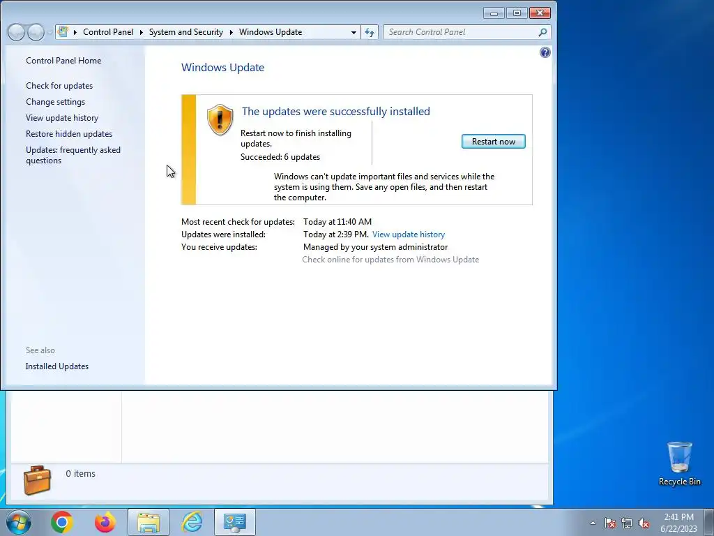Open Windows Explorer from taskbar

pyautogui.click(x=149, y=522)
